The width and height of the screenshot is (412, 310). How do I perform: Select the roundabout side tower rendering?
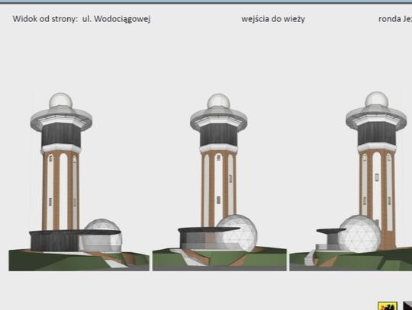coord(351,181)
